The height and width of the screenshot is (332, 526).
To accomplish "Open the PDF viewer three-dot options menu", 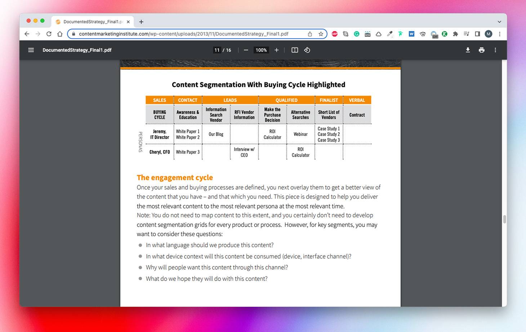I will coord(495,50).
